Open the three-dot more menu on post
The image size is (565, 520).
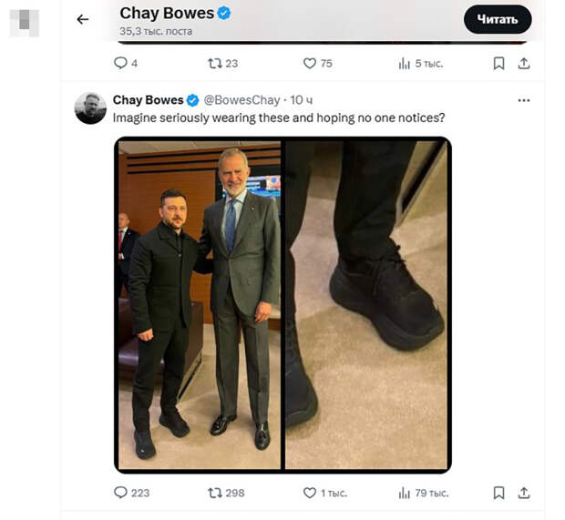tap(523, 100)
